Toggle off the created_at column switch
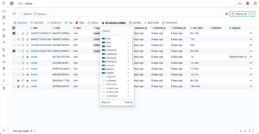Screen dimensions: 259x134 104,50
